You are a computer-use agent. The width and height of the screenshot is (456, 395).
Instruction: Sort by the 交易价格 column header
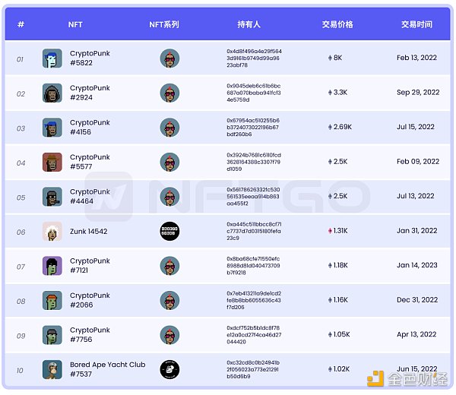[x=337, y=24]
